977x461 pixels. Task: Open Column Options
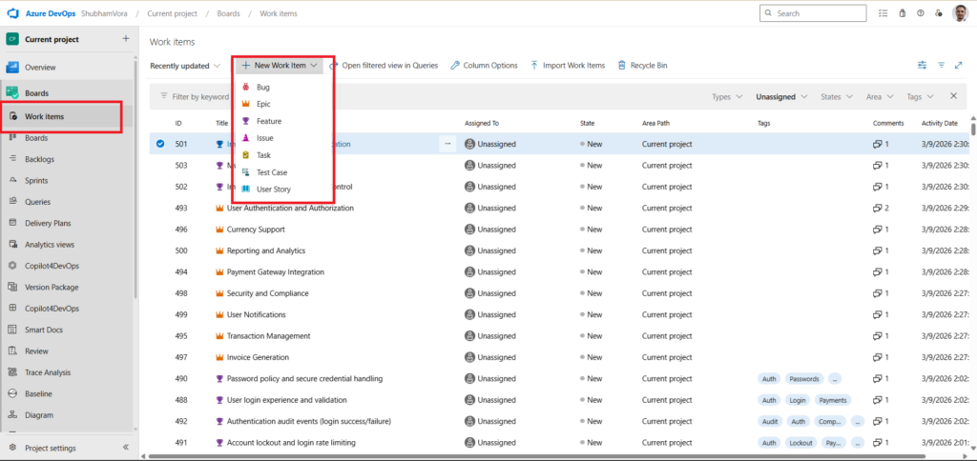pos(484,66)
